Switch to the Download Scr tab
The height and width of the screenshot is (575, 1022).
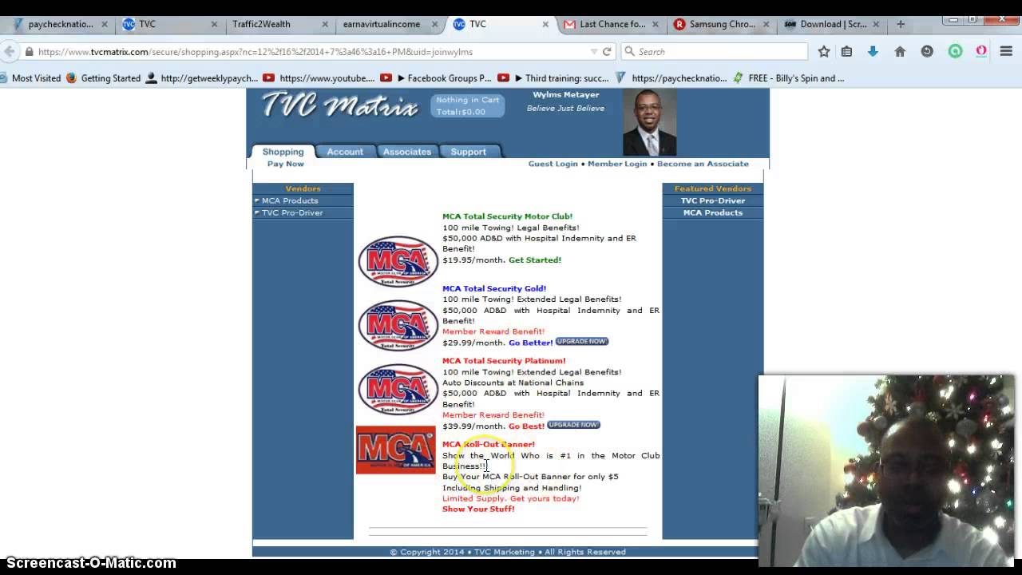pyautogui.click(x=830, y=24)
